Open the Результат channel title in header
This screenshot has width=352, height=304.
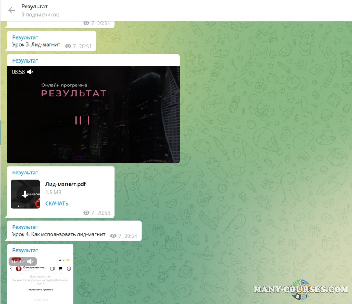click(35, 7)
